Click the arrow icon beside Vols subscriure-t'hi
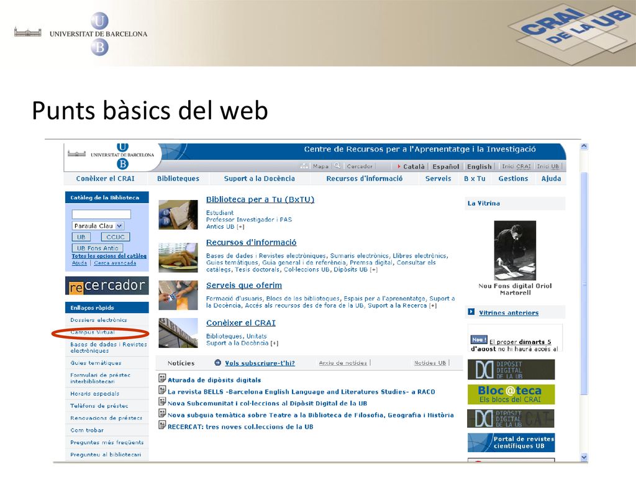Screen dimensions: 636x477 pos(218,363)
